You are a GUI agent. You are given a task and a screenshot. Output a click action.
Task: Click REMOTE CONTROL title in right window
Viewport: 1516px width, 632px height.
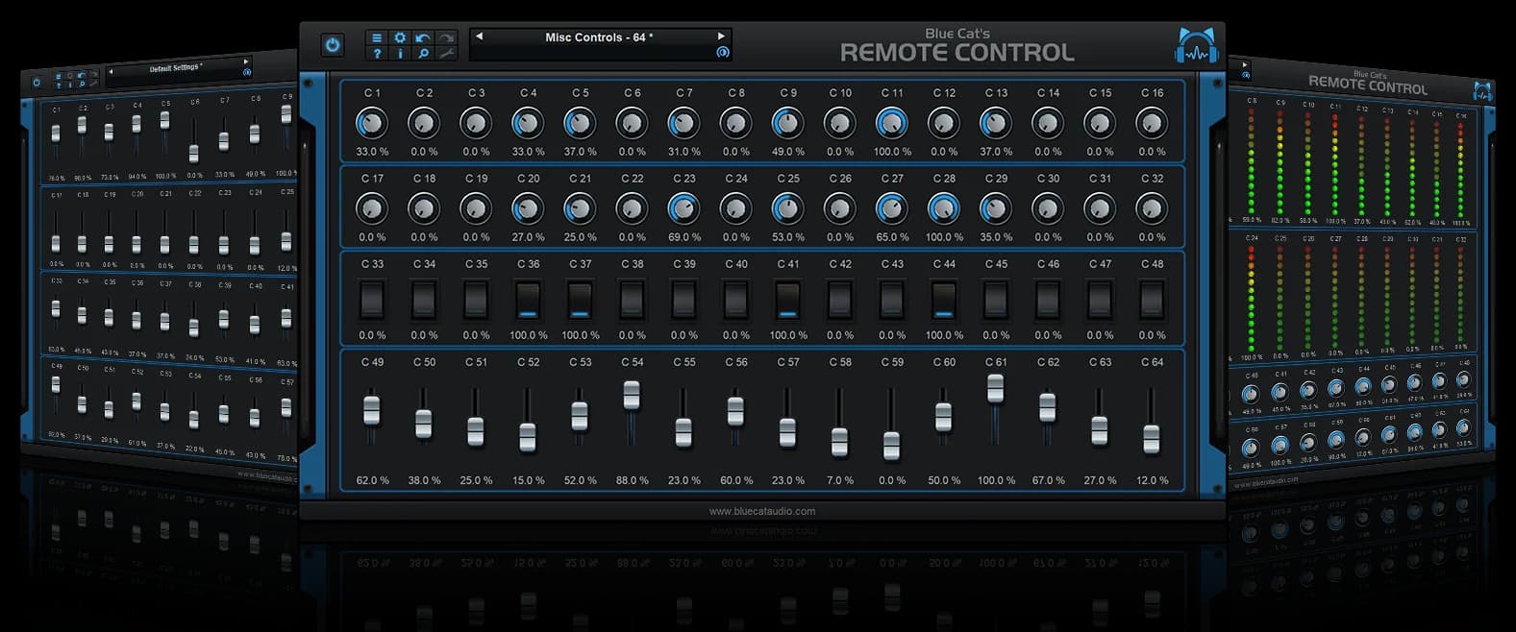[x=1368, y=85]
